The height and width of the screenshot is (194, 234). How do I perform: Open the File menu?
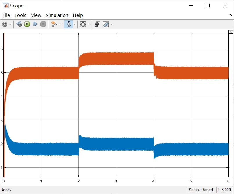6,15
